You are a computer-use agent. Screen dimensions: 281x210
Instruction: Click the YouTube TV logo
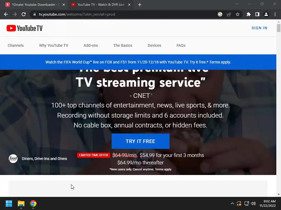point(24,28)
